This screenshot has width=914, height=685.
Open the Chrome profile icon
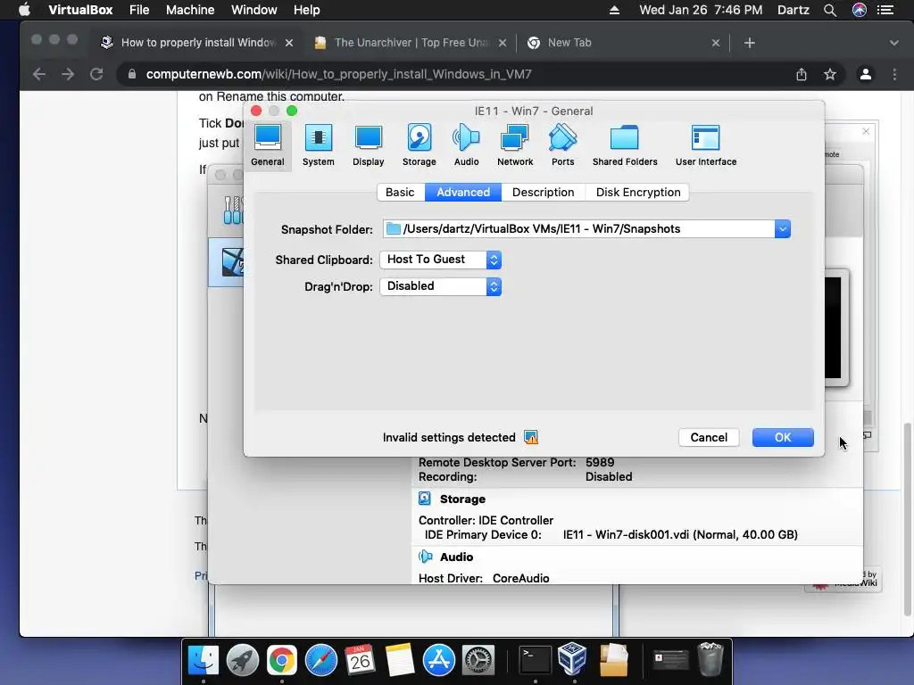pyautogui.click(x=866, y=74)
